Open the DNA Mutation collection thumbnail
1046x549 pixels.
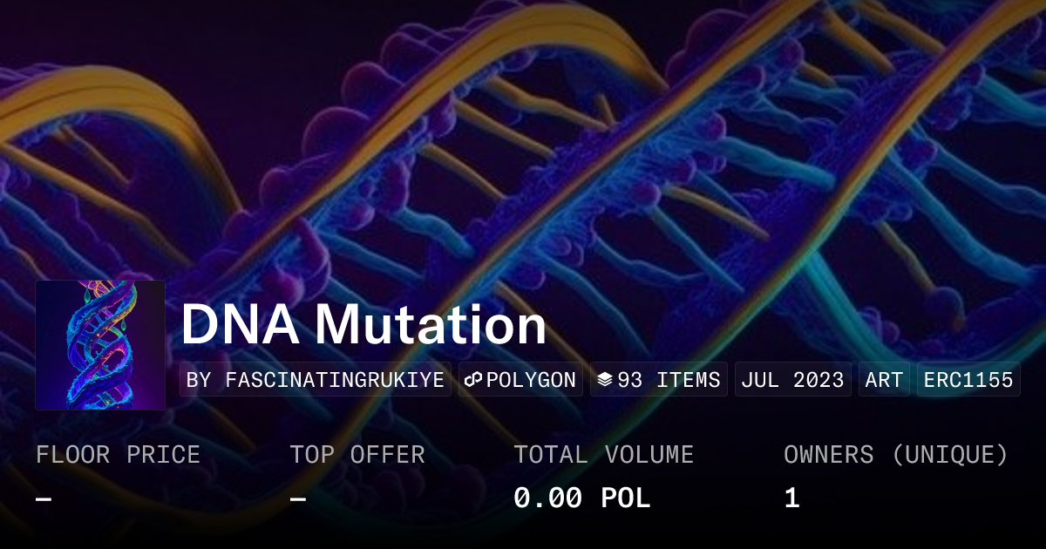point(100,345)
